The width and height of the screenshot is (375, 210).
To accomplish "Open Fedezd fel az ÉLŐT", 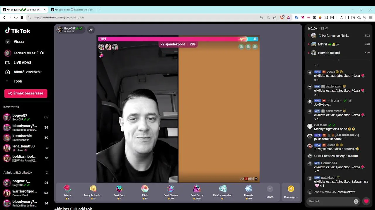I will 25,53.
